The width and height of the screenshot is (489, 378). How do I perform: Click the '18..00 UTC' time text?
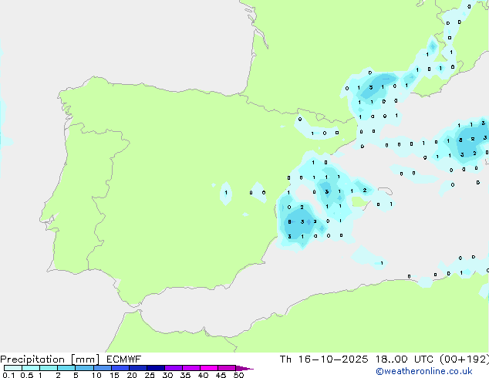404,359
